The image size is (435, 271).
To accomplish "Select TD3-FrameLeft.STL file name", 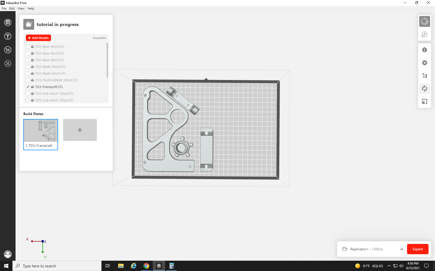I will pyautogui.click(x=49, y=87).
